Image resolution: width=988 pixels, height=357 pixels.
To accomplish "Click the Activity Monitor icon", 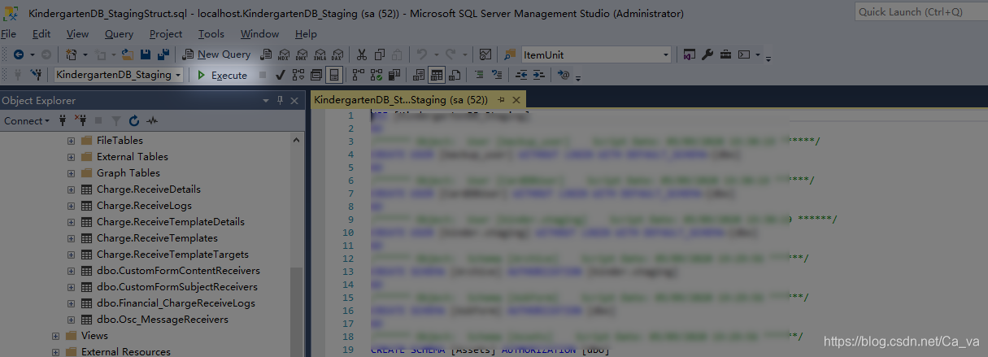I will click(x=485, y=54).
